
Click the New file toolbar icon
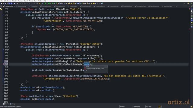pyautogui.click(x=2, y=3)
